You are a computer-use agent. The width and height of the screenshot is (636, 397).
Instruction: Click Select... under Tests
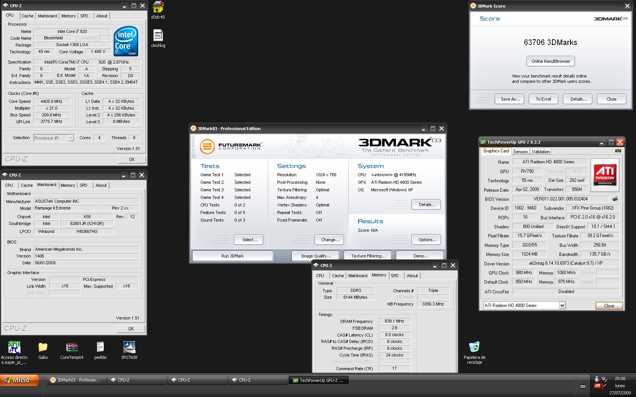248,240
